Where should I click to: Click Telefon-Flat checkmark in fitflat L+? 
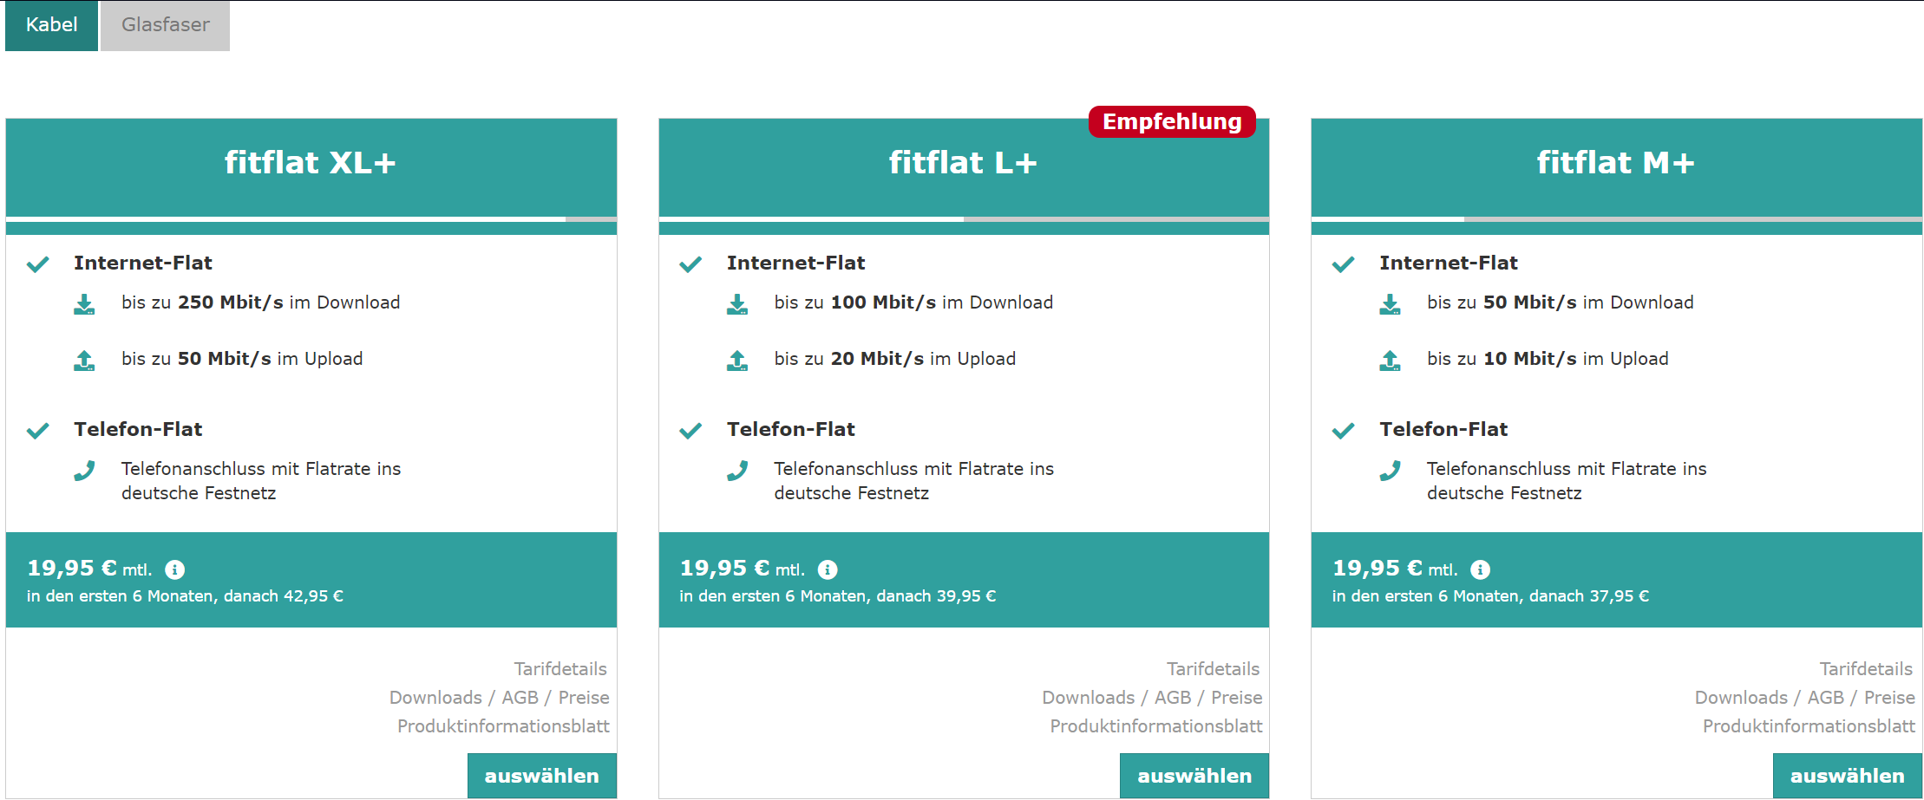[x=690, y=431]
